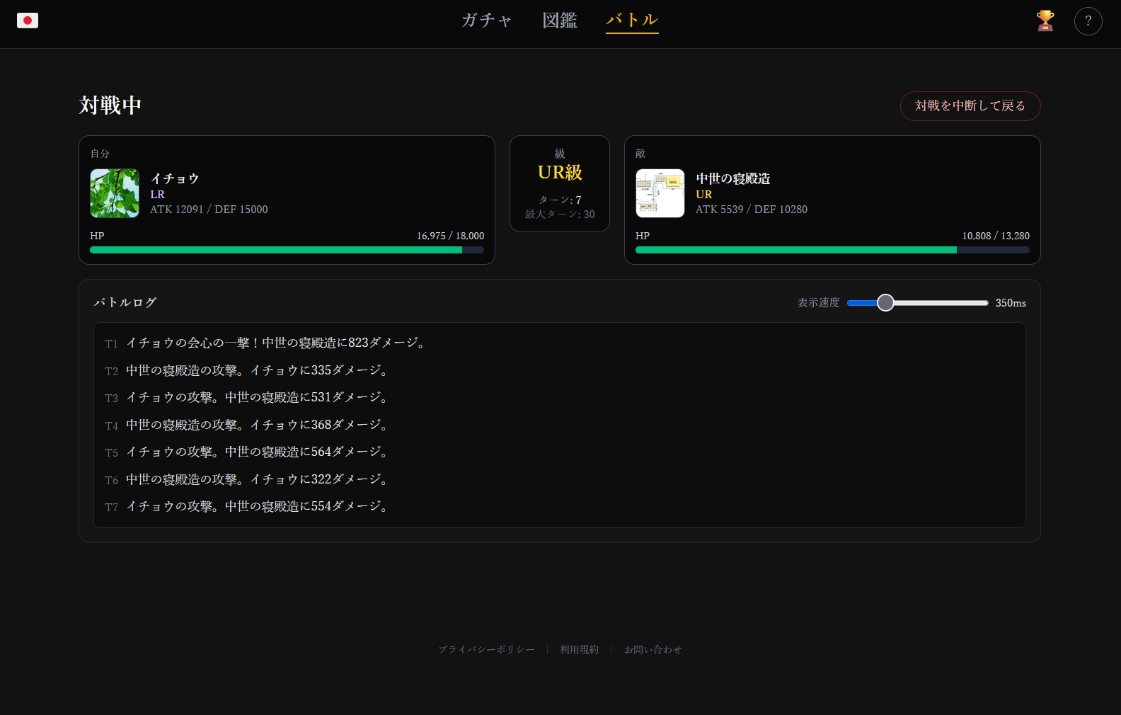Click the question mark help icon
The width and height of the screenshot is (1121, 715).
[x=1088, y=21]
